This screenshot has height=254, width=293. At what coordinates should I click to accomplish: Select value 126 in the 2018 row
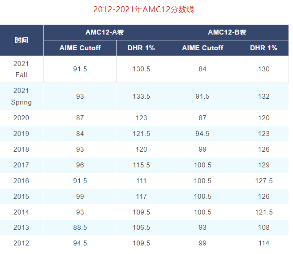point(264,149)
